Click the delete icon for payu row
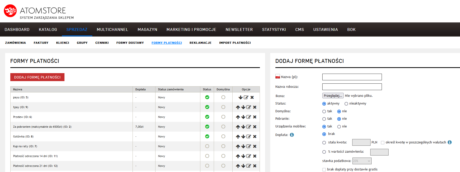This screenshot has width=460, height=172. (x=252, y=97)
